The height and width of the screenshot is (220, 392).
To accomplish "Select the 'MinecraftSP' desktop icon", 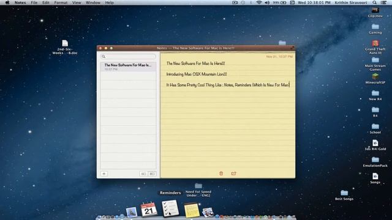I will pyautogui.click(x=375, y=79).
